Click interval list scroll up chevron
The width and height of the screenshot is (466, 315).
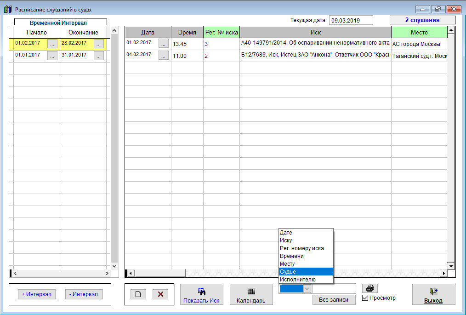pos(114,31)
